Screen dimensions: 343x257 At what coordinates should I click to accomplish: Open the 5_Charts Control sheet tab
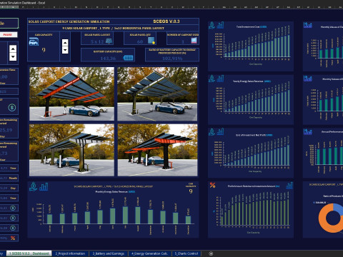click(187, 253)
